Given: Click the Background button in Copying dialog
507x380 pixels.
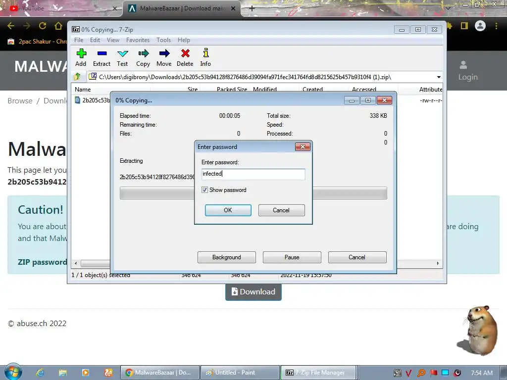Looking at the screenshot, I should coord(227,257).
